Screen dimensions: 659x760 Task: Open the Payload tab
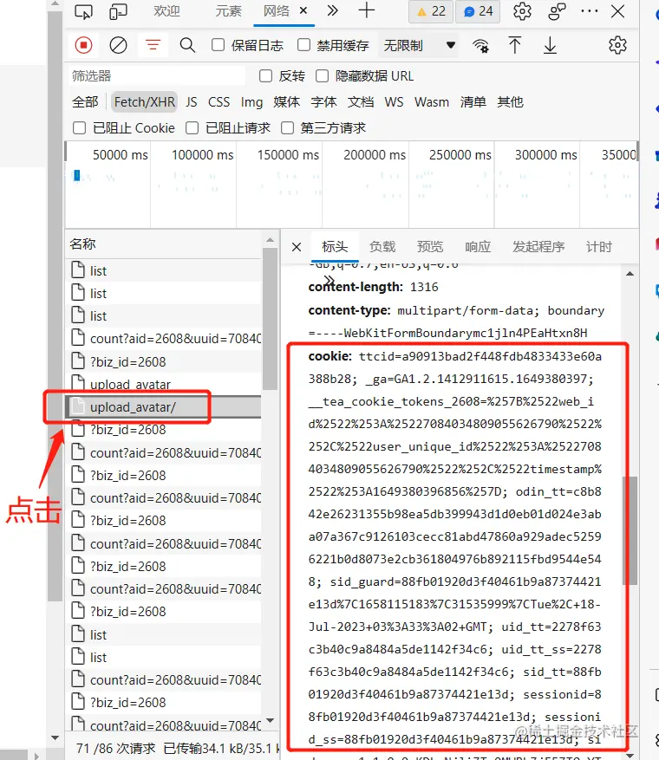click(382, 247)
